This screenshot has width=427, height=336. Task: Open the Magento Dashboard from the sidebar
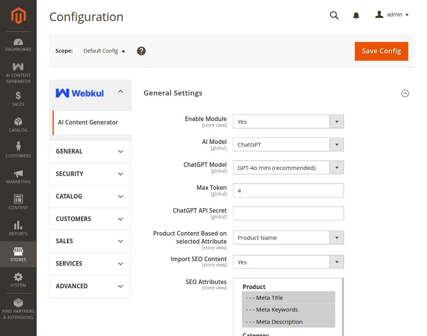click(x=18, y=44)
